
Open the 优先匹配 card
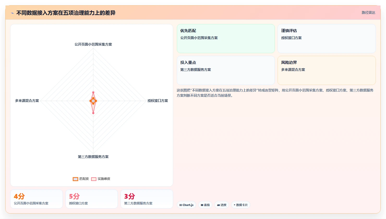226,39
